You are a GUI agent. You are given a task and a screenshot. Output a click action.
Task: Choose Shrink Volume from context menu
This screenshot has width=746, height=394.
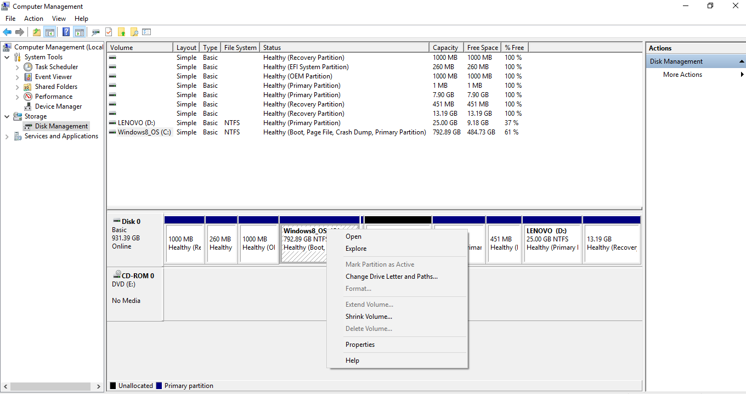pyautogui.click(x=369, y=317)
